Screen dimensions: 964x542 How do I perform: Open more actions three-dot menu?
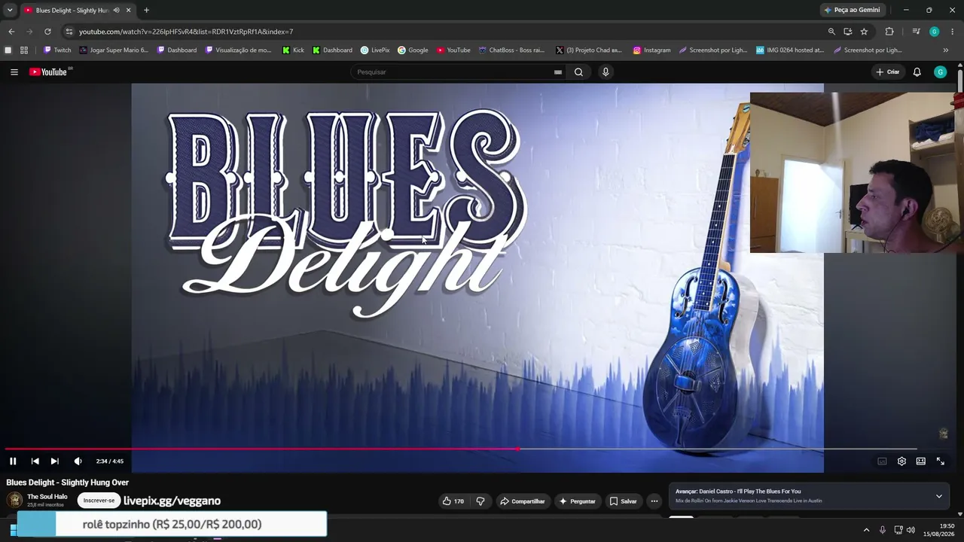[654, 501]
